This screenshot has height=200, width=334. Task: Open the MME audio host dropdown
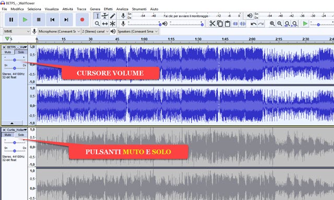click(17, 31)
